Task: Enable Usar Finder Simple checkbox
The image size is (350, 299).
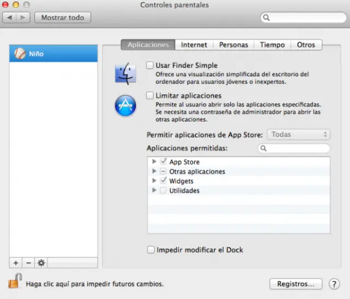Action: pyautogui.click(x=150, y=65)
